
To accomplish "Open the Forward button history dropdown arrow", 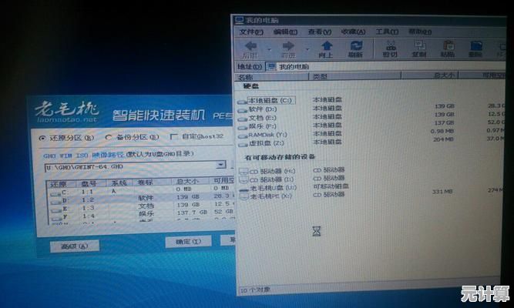I will [307, 49].
